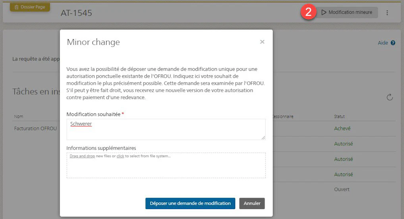Click the file upload drop zone
Screen dimensions: 404x219
tap(166, 166)
